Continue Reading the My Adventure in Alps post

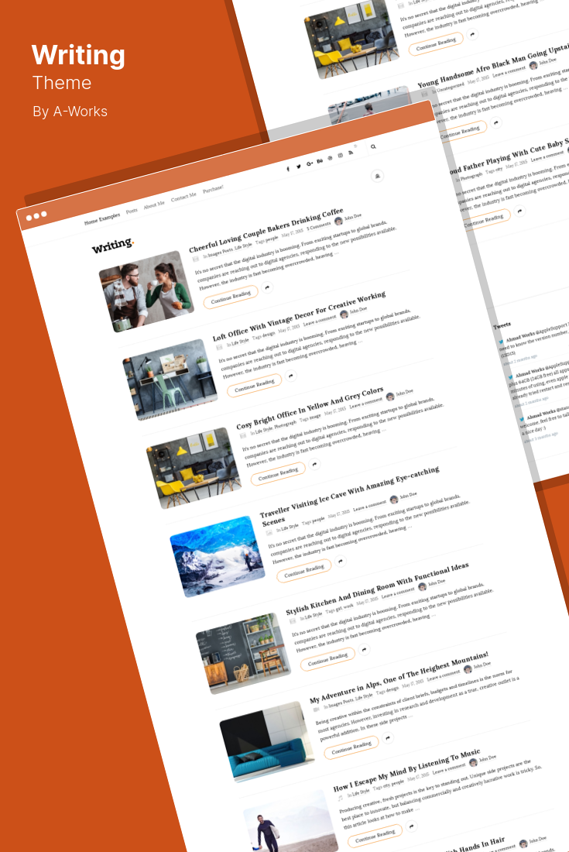351,747
